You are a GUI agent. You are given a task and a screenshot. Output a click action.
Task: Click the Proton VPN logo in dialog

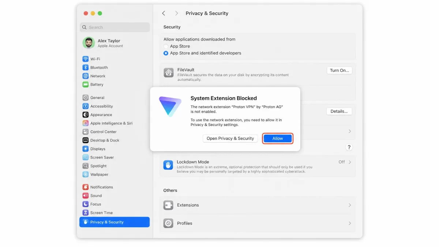(x=170, y=106)
